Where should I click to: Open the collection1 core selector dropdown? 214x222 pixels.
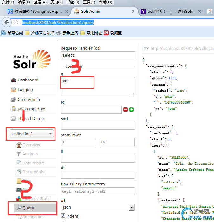[32, 134]
